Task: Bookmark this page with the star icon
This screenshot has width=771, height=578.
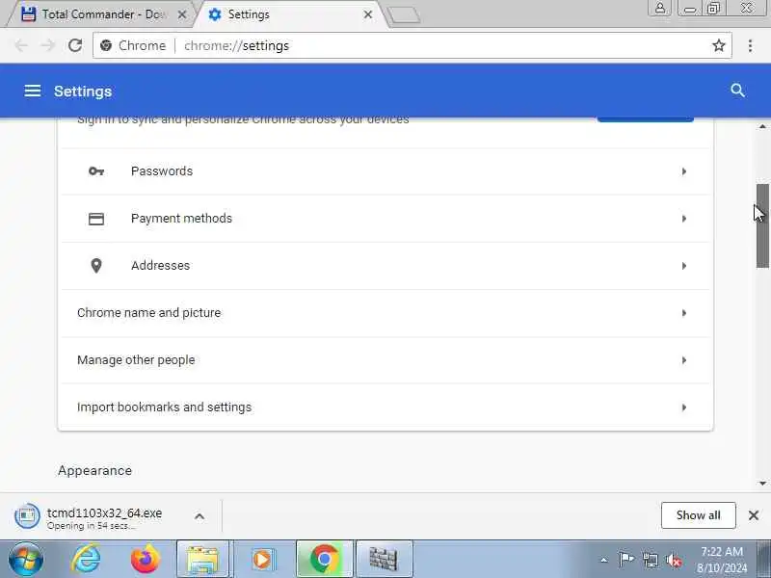Action: point(719,45)
